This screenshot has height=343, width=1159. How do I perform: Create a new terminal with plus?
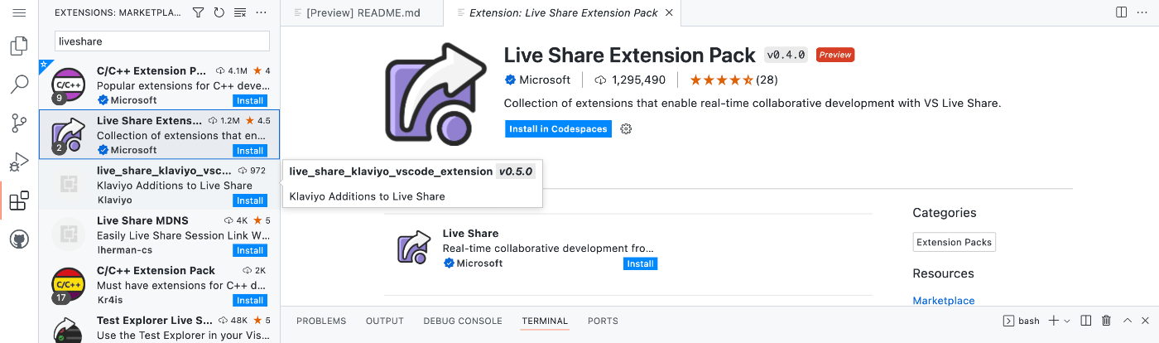1054,321
